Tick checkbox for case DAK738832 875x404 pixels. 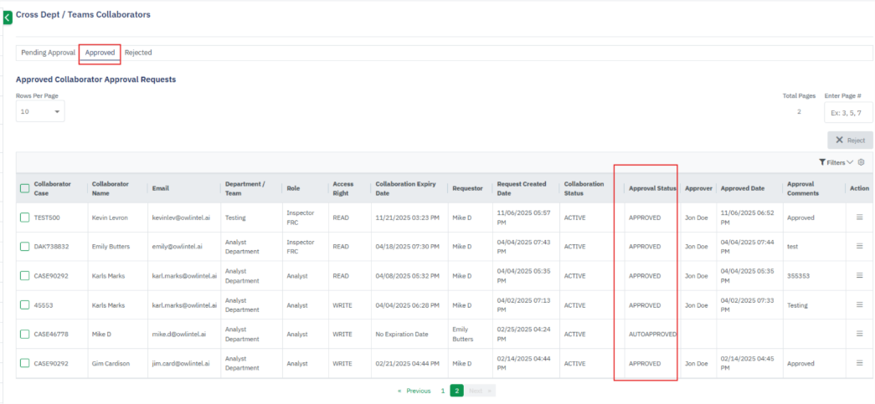25,247
